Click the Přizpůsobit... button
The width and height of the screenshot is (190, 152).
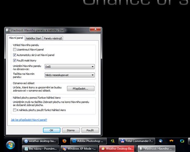[x=81, y=88]
